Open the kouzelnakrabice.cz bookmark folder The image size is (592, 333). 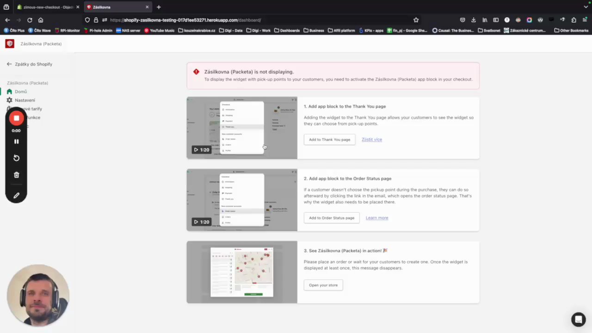pos(197,31)
